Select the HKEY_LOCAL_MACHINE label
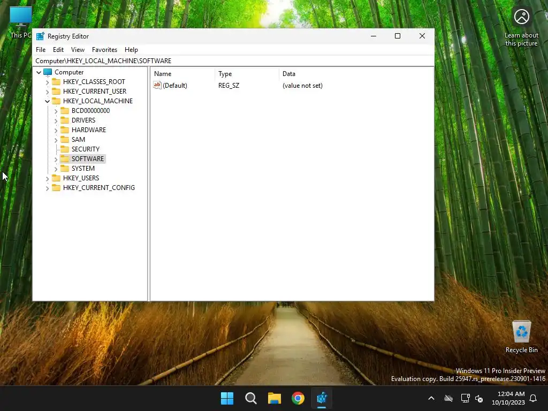The height and width of the screenshot is (411, 548). pos(98,101)
